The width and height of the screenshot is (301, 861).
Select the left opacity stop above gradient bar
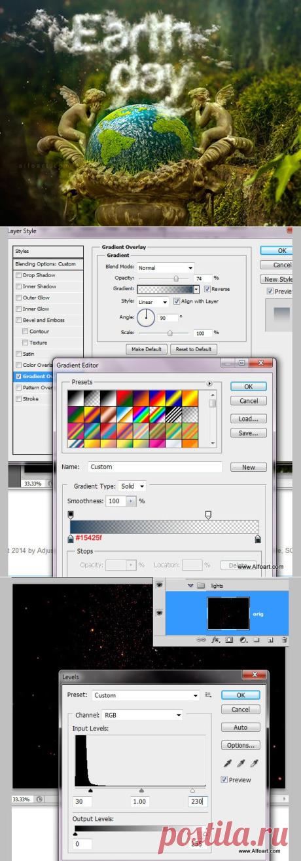click(71, 516)
